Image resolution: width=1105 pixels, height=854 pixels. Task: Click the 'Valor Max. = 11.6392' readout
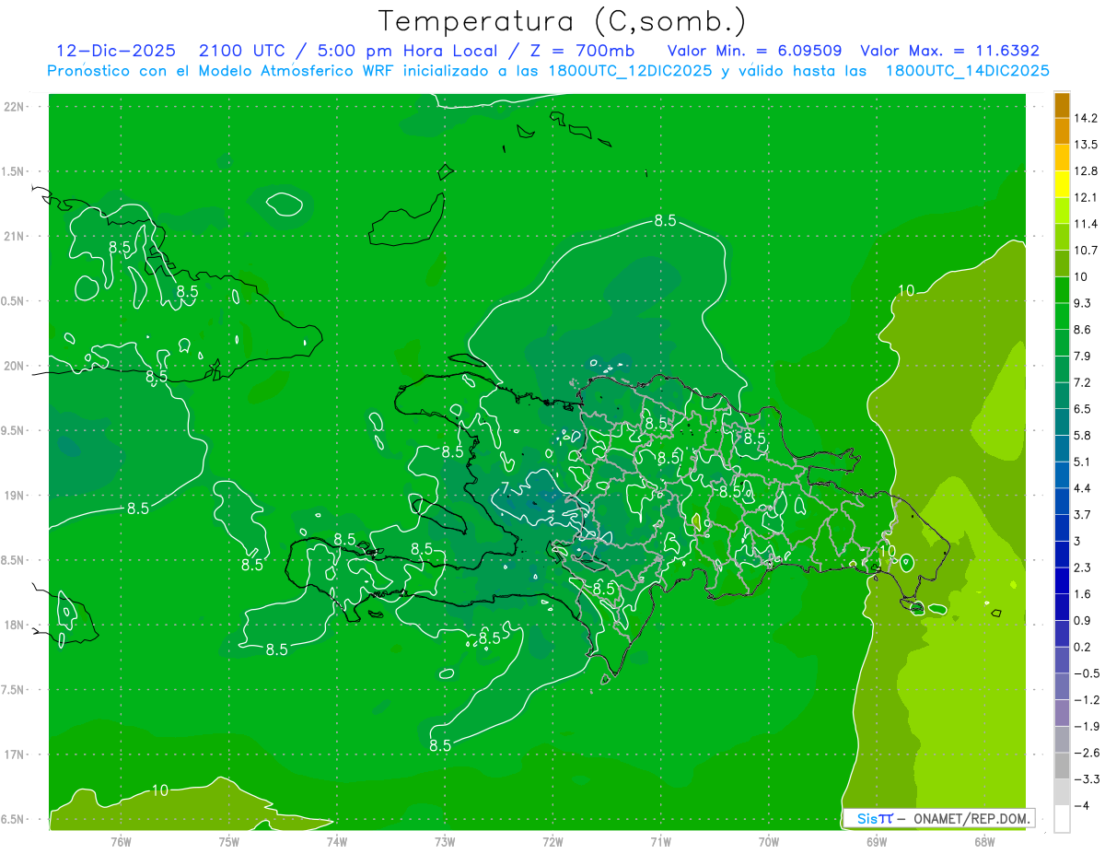(950, 51)
